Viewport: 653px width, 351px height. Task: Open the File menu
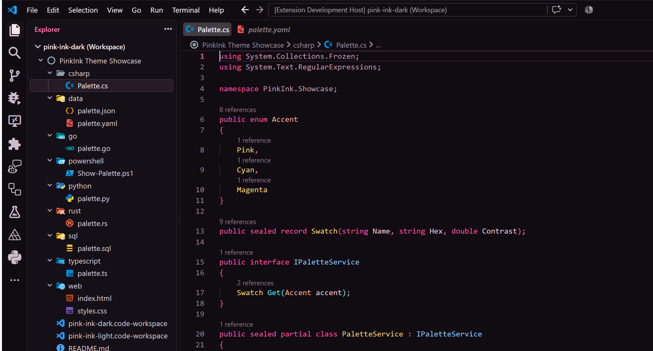click(32, 10)
